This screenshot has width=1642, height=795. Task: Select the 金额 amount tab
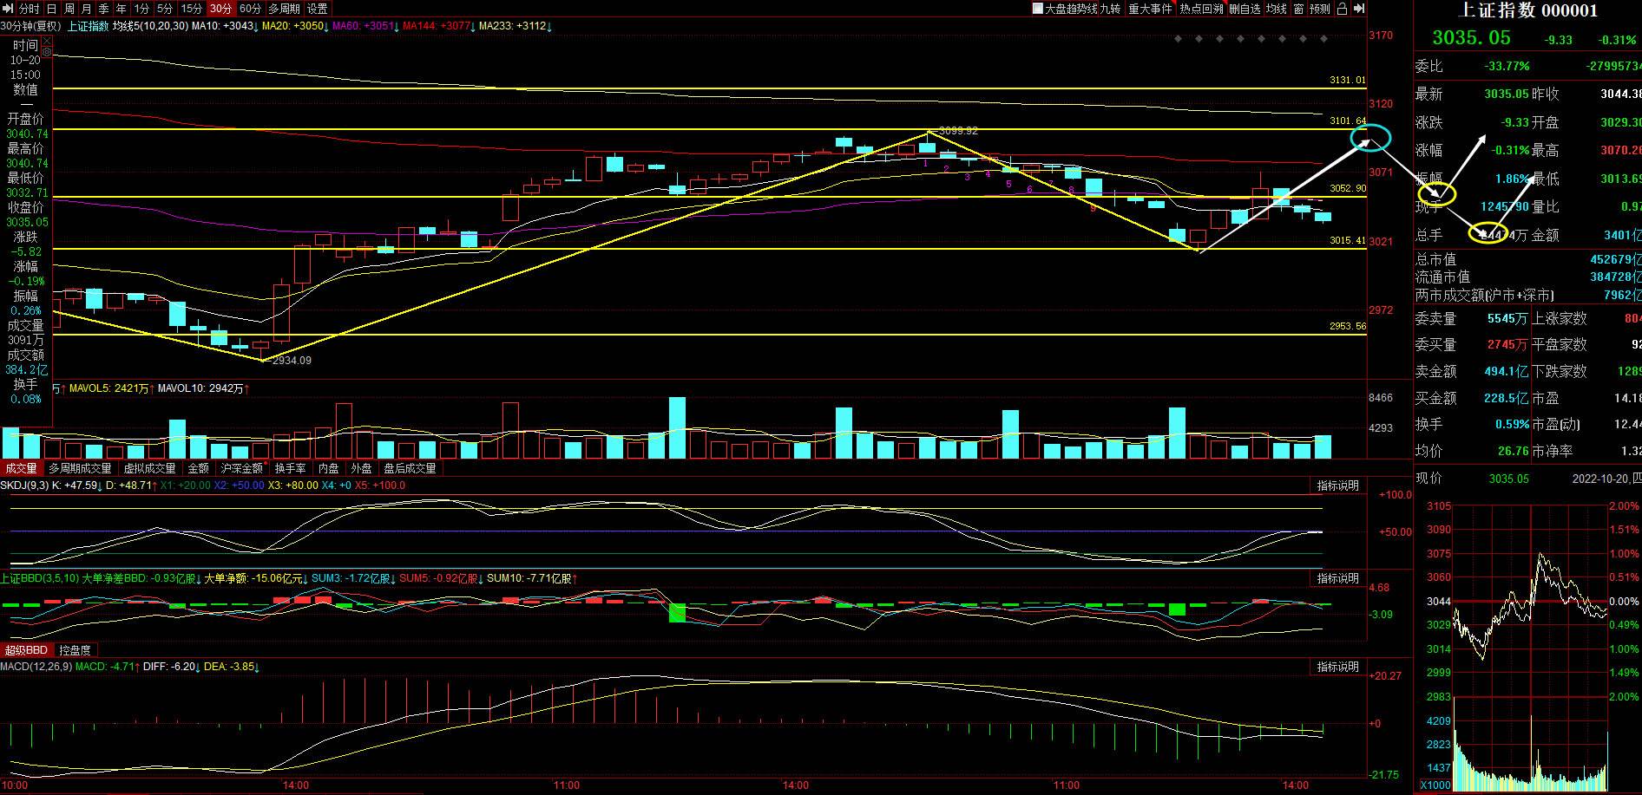point(198,468)
